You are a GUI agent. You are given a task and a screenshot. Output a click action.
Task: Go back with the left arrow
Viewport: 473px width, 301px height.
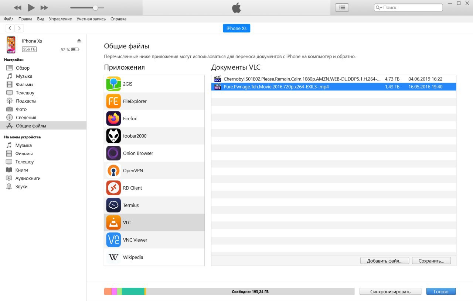click(x=10, y=28)
